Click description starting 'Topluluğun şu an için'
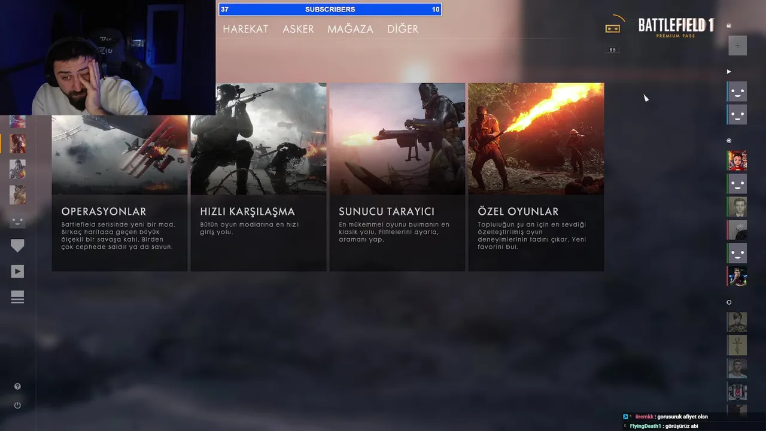Screen dimensions: 766x431 coord(531,235)
